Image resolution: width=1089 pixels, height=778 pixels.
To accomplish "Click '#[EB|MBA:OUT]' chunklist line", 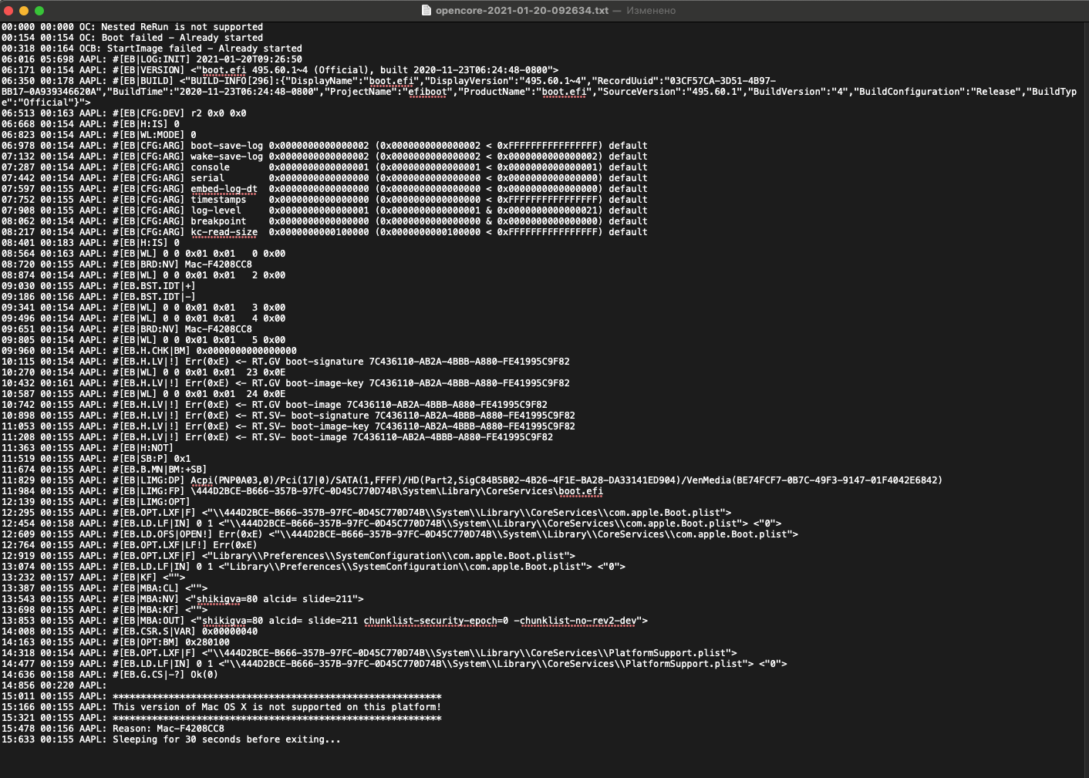I will [325, 621].
